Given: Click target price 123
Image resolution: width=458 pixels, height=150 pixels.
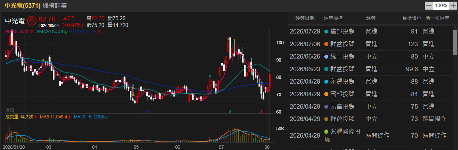Looking at the screenshot, I should pos(413,44).
